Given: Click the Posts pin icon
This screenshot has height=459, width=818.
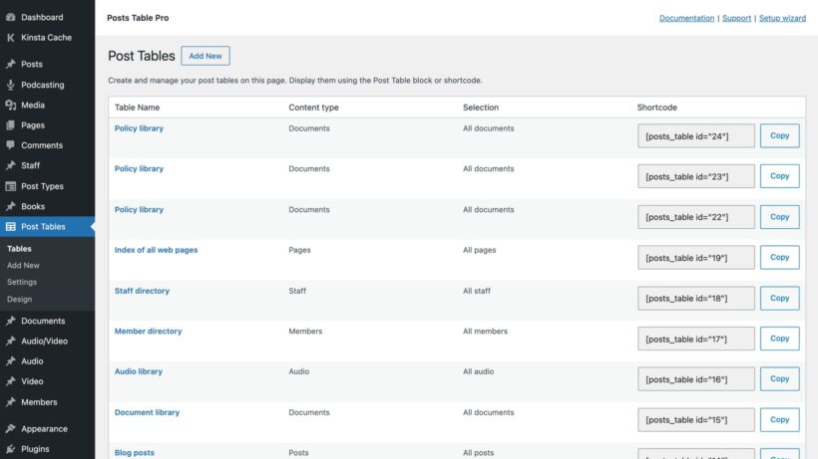Looking at the screenshot, I should [x=10, y=64].
